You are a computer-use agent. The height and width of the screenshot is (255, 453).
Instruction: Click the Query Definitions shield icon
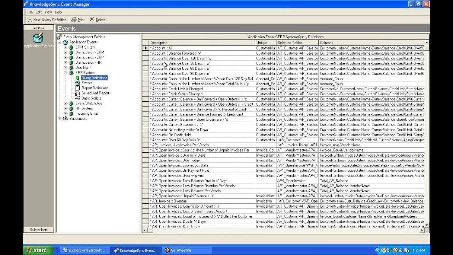78,78
